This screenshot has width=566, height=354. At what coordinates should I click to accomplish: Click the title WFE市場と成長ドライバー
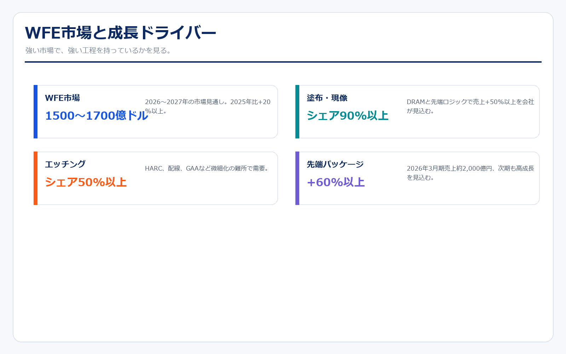pos(120,33)
